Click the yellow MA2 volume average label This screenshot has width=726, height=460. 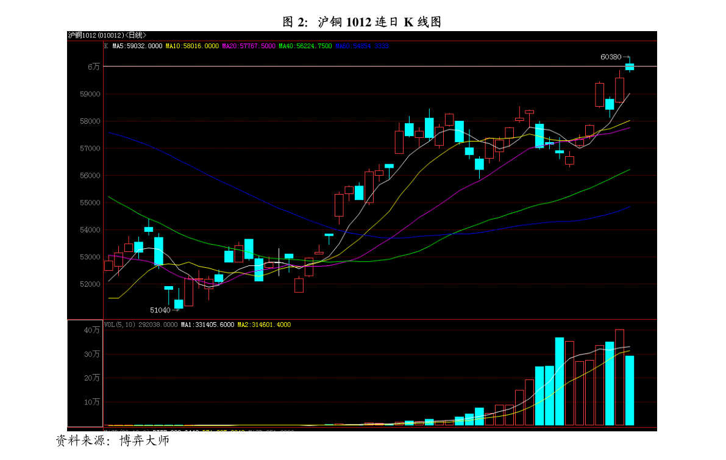264,325
